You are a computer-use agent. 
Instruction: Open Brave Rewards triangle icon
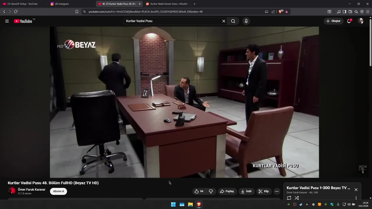point(287,12)
